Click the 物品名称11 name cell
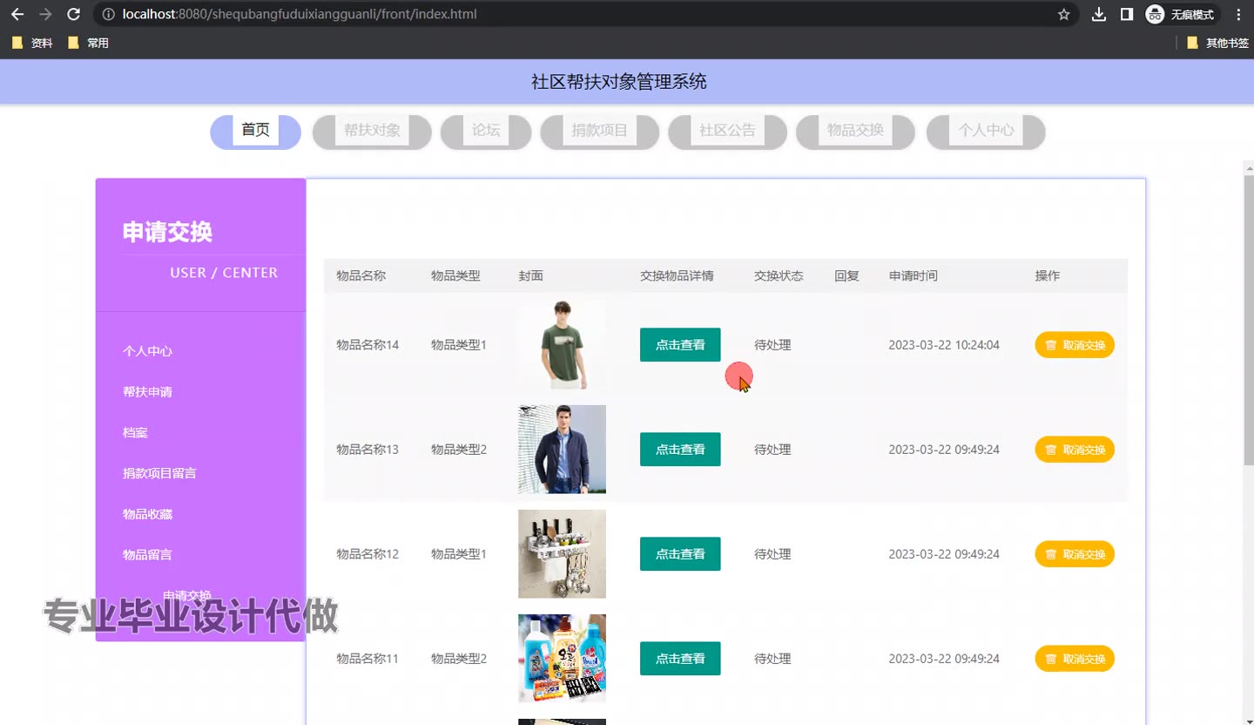This screenshot has width=1254, height=725. (x=367, y=659)
